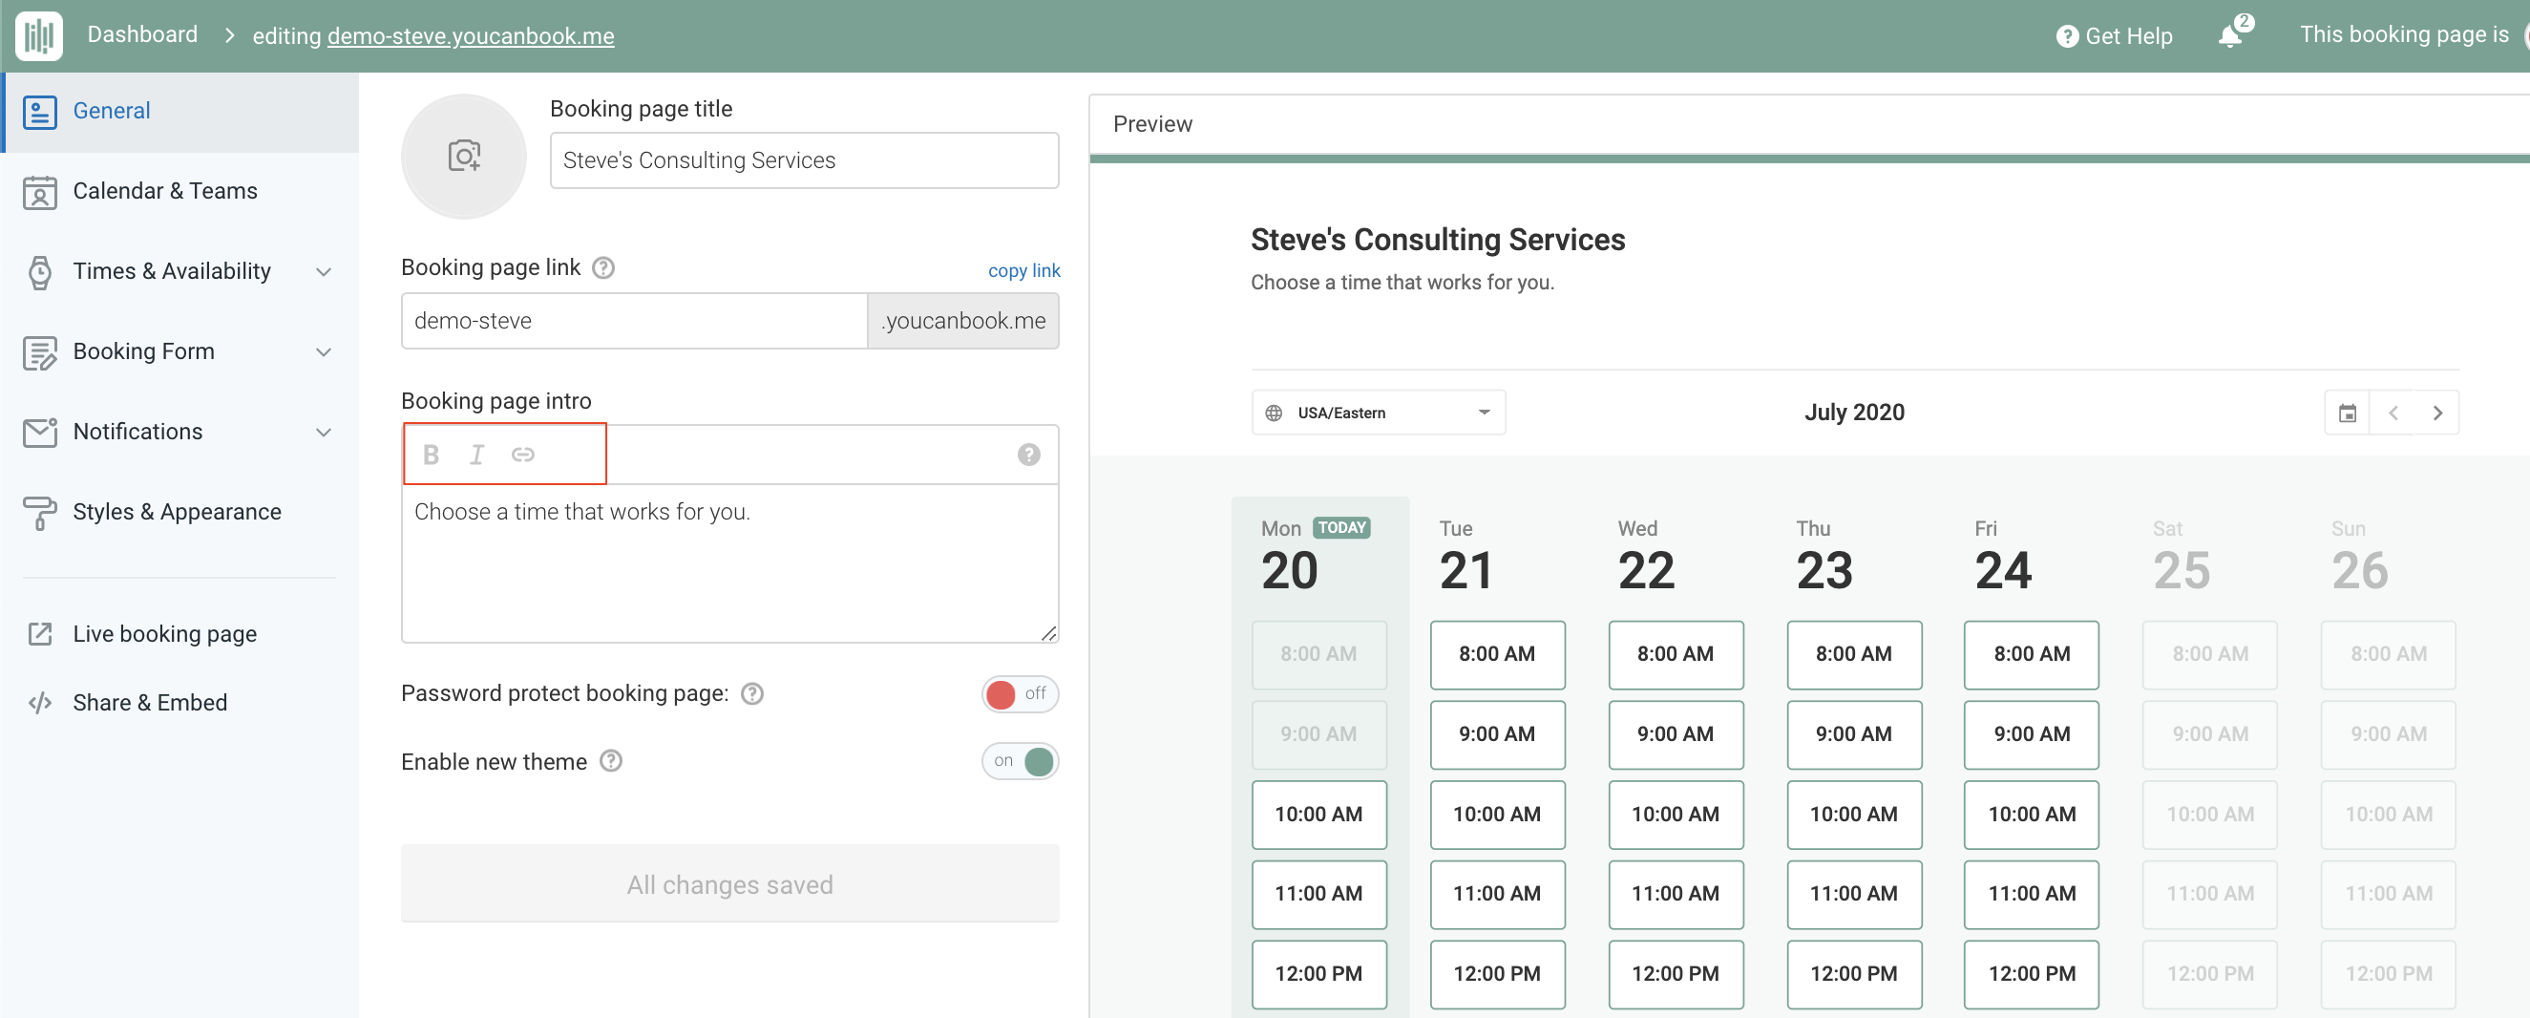2530x1018 pixels.
Task: Go to previous week in preview
Action: point(2393,413)
